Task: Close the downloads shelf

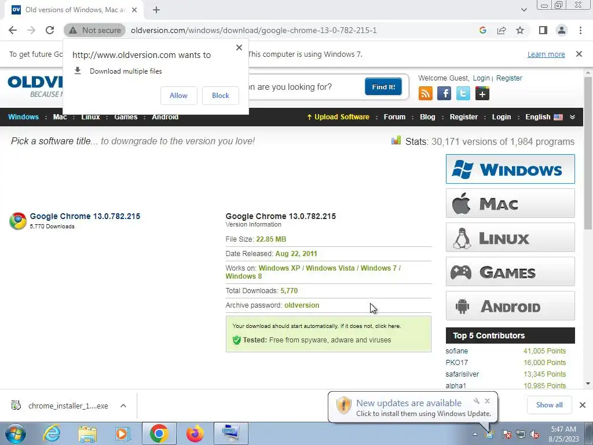Action: coord(583,405)
